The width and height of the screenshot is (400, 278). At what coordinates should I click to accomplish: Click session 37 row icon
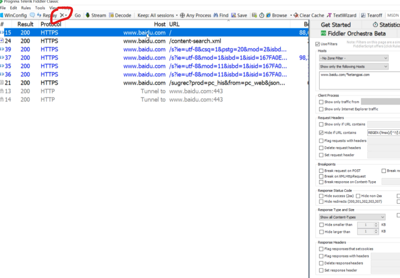click(2, 58)
